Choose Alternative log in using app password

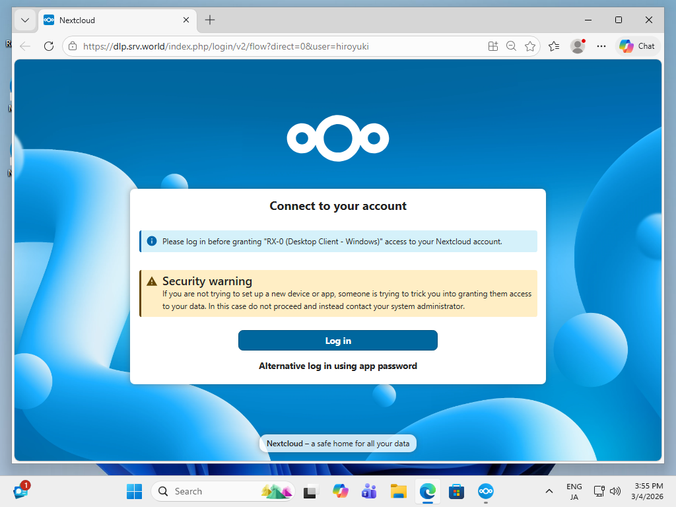coord(337,366)
